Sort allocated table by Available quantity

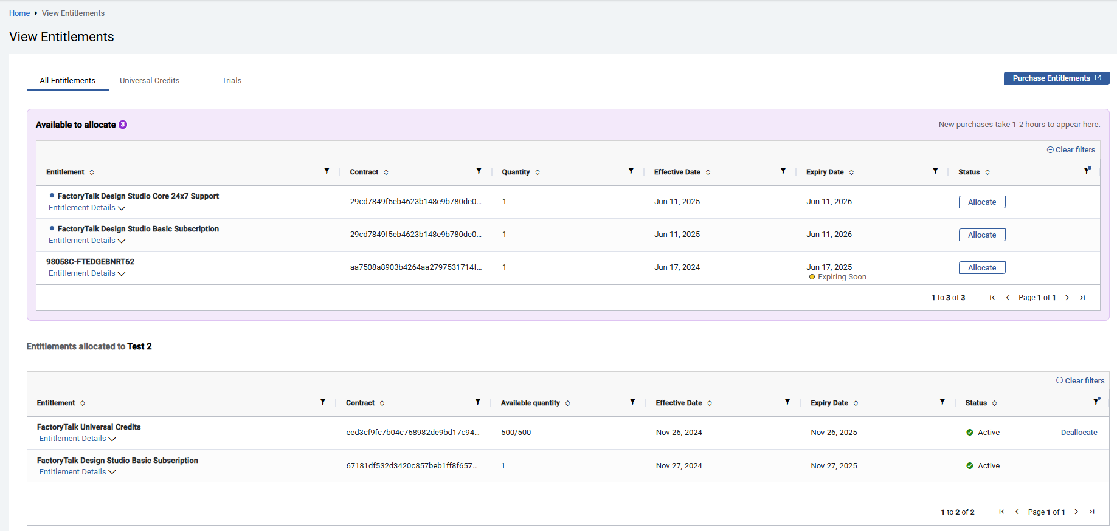tap(567, 403)
